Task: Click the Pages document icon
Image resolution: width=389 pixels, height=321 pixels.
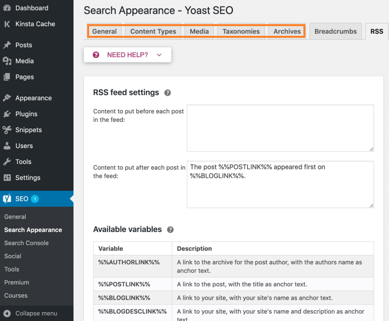Action: 7,77
